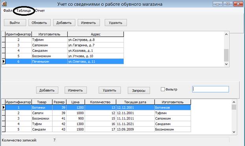Viewport: 245px width, 146px height.
Task: Click address ул.Олегова, д.11
Action: (x=96, y=62)
